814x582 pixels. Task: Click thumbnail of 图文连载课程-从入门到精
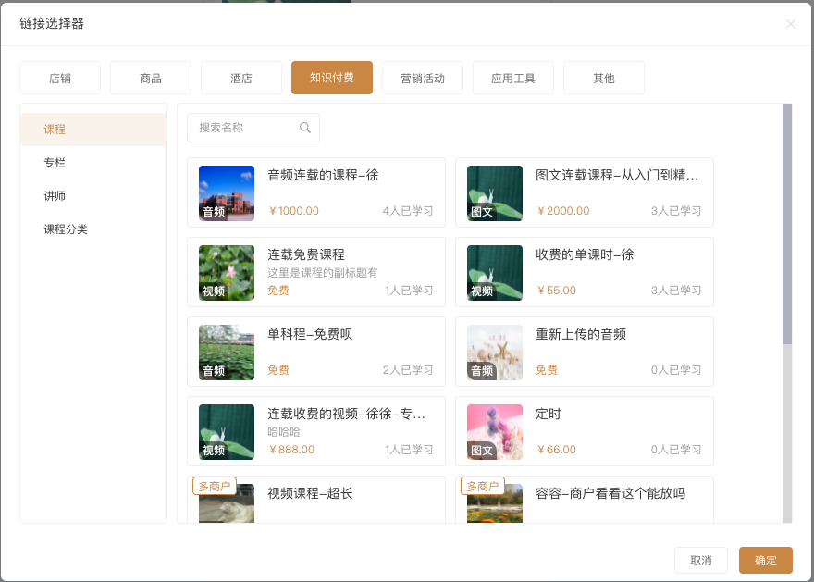click(495, 193)
